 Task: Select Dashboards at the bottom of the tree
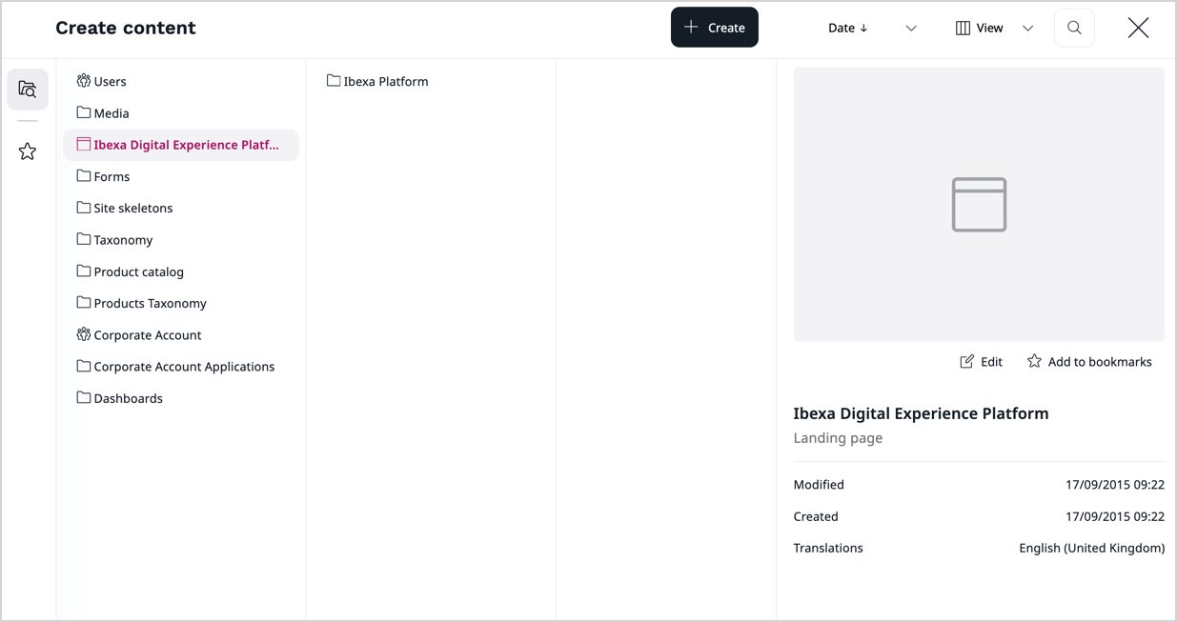(x=128, y=397)
